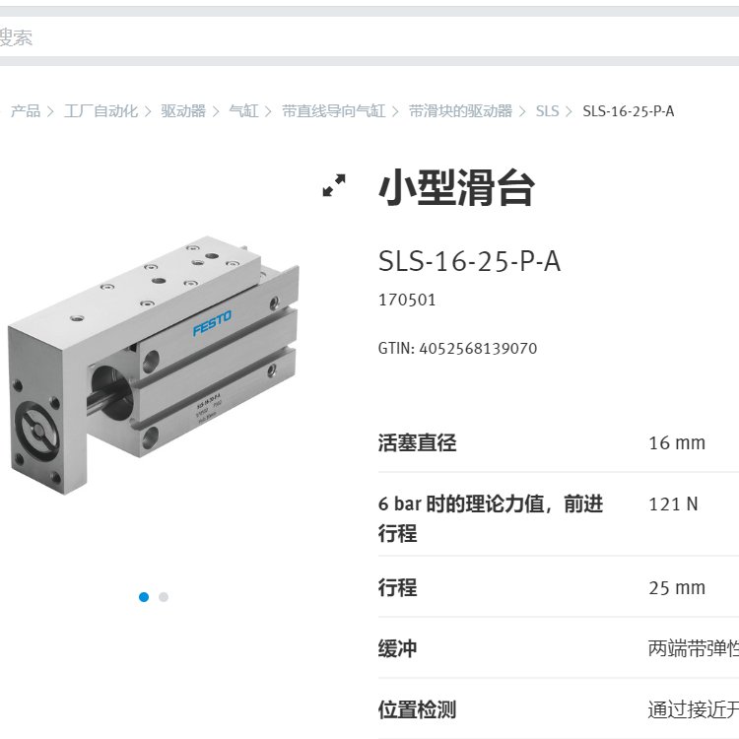
Task: Click the search input field
Action: coord(369,36)
